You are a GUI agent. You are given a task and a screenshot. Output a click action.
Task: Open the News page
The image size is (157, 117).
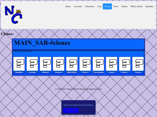coord(116,6)
